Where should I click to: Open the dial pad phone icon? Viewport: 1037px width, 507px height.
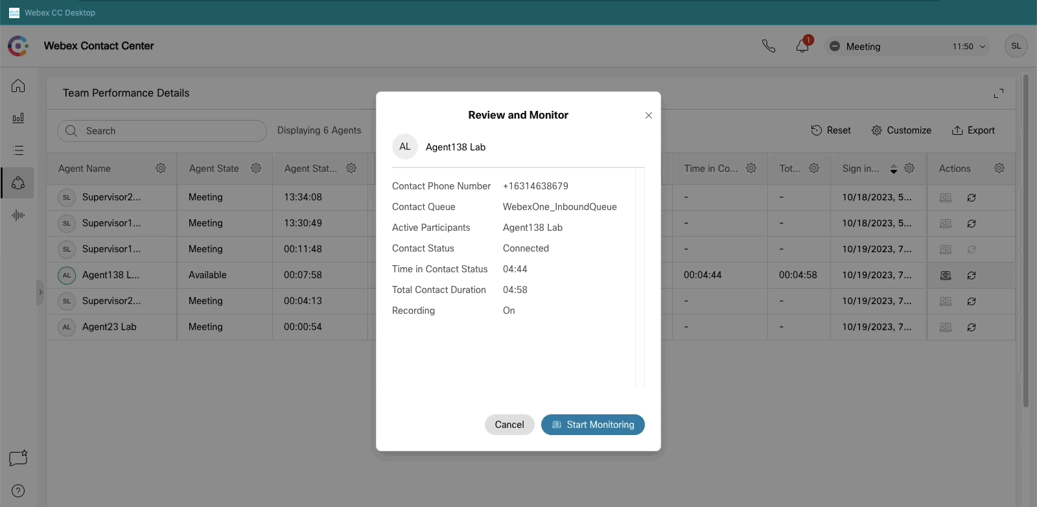click(769, 46)
